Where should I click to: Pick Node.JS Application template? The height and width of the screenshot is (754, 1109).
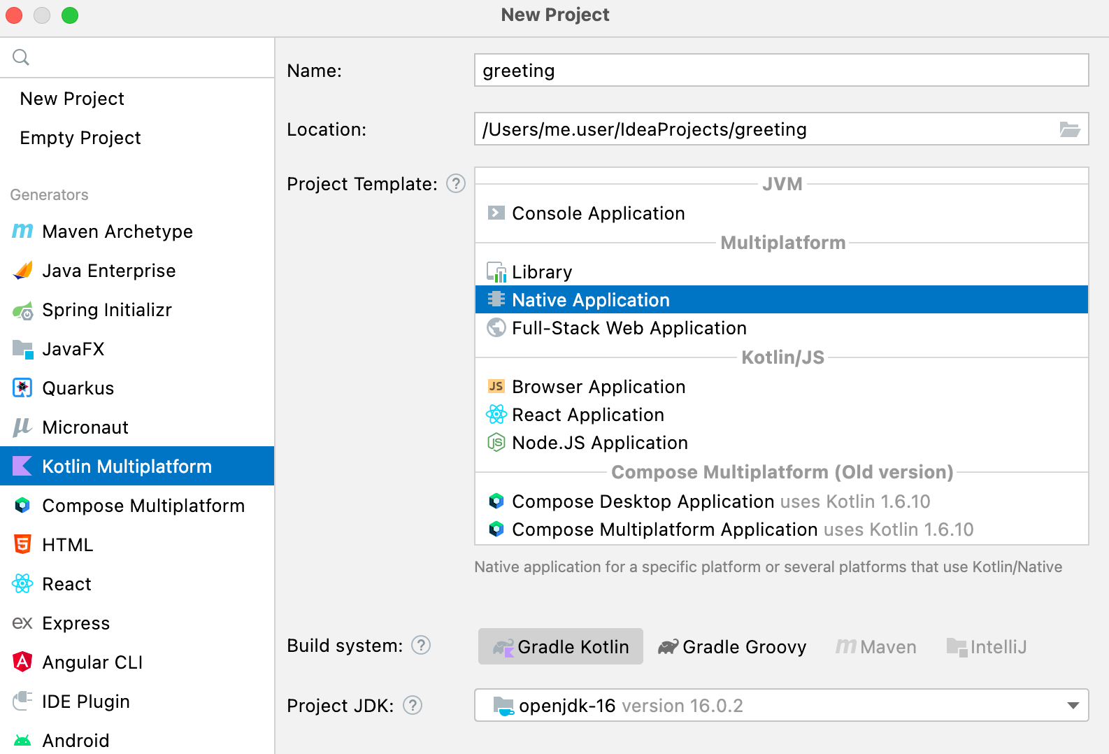(782, 442)
